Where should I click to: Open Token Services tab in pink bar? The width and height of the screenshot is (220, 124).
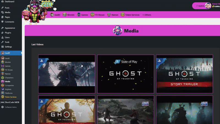pos(130,15)
